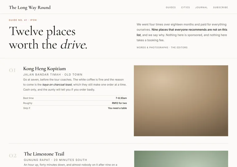The height and width of the screenshot is (167, 237).
Task: Select the 'You need a table' value
Action: click(117, 108)
